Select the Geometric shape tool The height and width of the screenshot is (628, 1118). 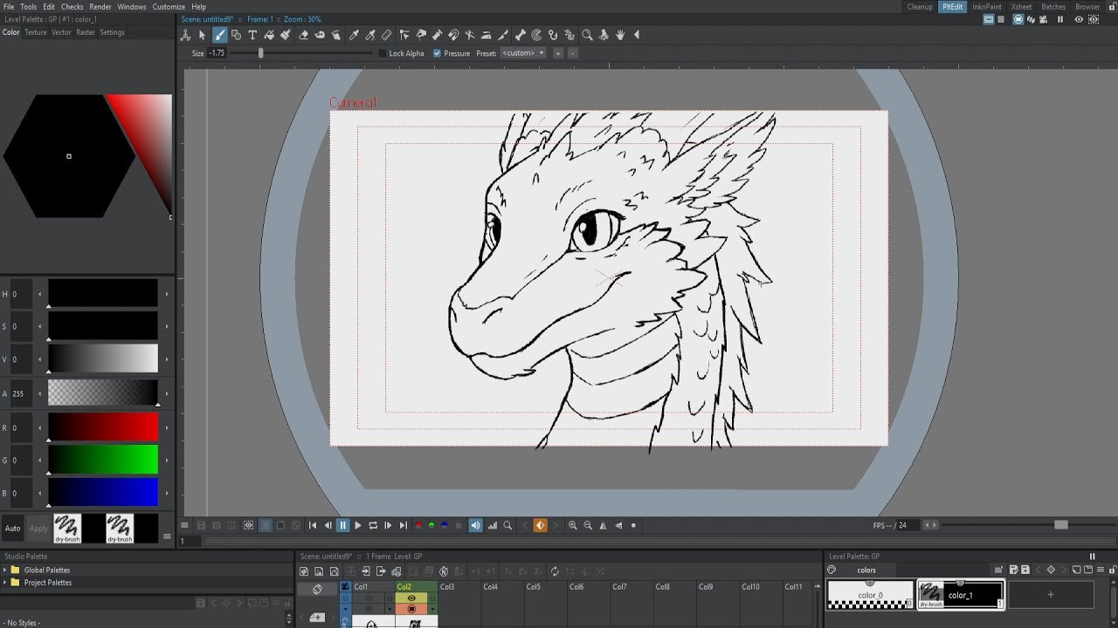[236, 35]
